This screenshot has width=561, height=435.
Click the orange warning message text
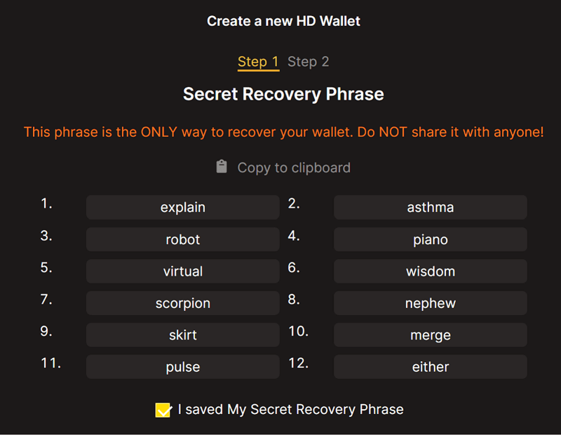point(284,132)
